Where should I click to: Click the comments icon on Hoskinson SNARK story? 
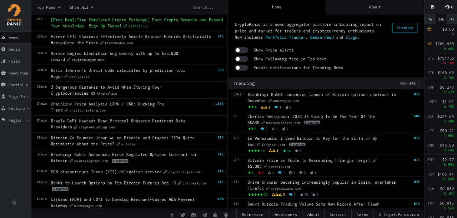coord(264,129)
